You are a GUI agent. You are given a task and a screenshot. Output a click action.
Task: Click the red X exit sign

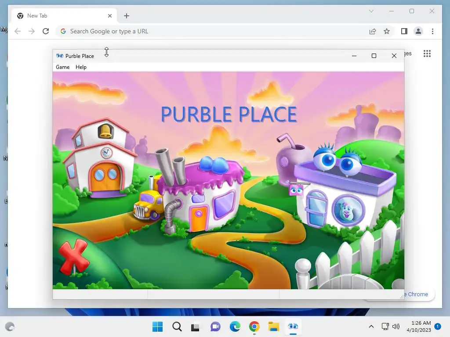73,257
